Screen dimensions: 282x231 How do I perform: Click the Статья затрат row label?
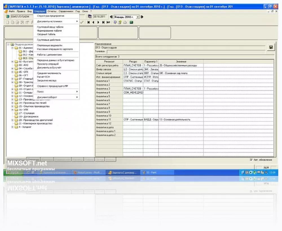click(109, 73)
